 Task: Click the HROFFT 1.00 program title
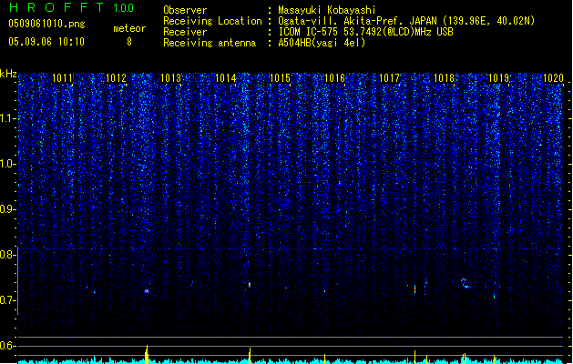pos(72,7)
